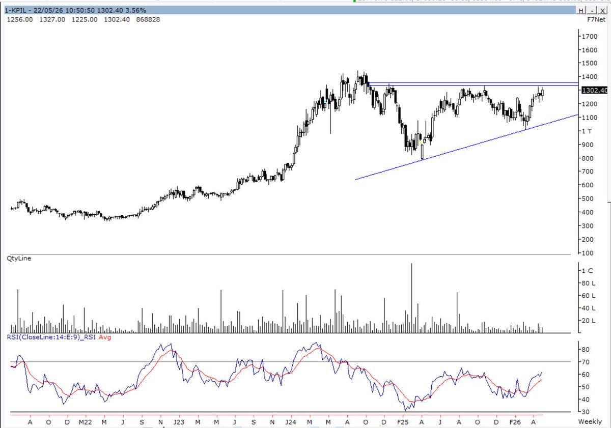This screenshot has height=428, width=611.
Task: Click the F7Net label
Action: (x=596, y=20)
